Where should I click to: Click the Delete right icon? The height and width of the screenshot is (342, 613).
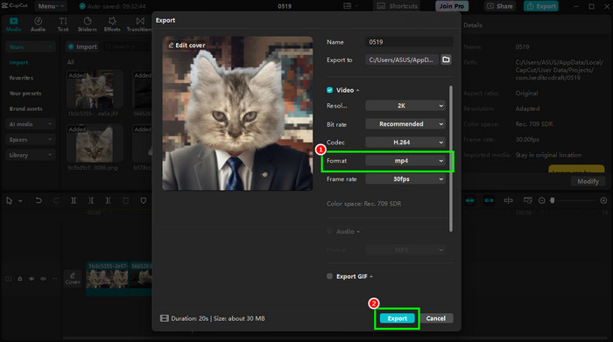pyautogui.click(x=109, y=200)
